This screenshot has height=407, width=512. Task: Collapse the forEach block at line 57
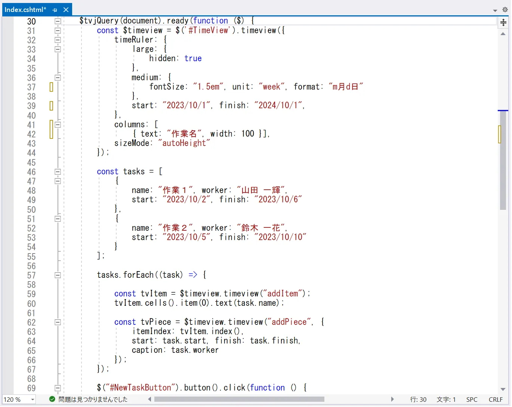58,275
